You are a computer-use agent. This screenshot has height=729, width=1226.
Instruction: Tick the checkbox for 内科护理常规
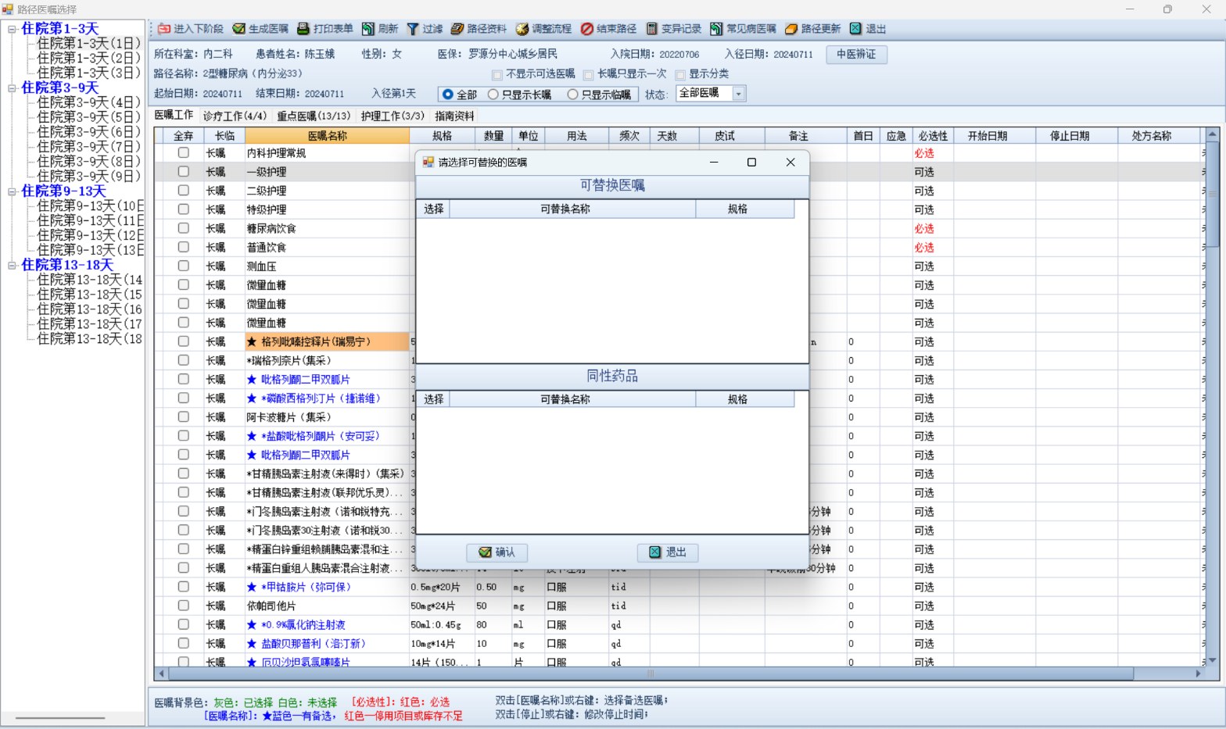184,153
